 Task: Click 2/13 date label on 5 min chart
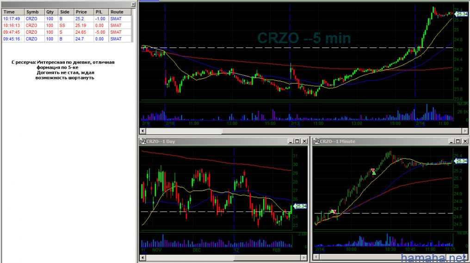(295, 123)
